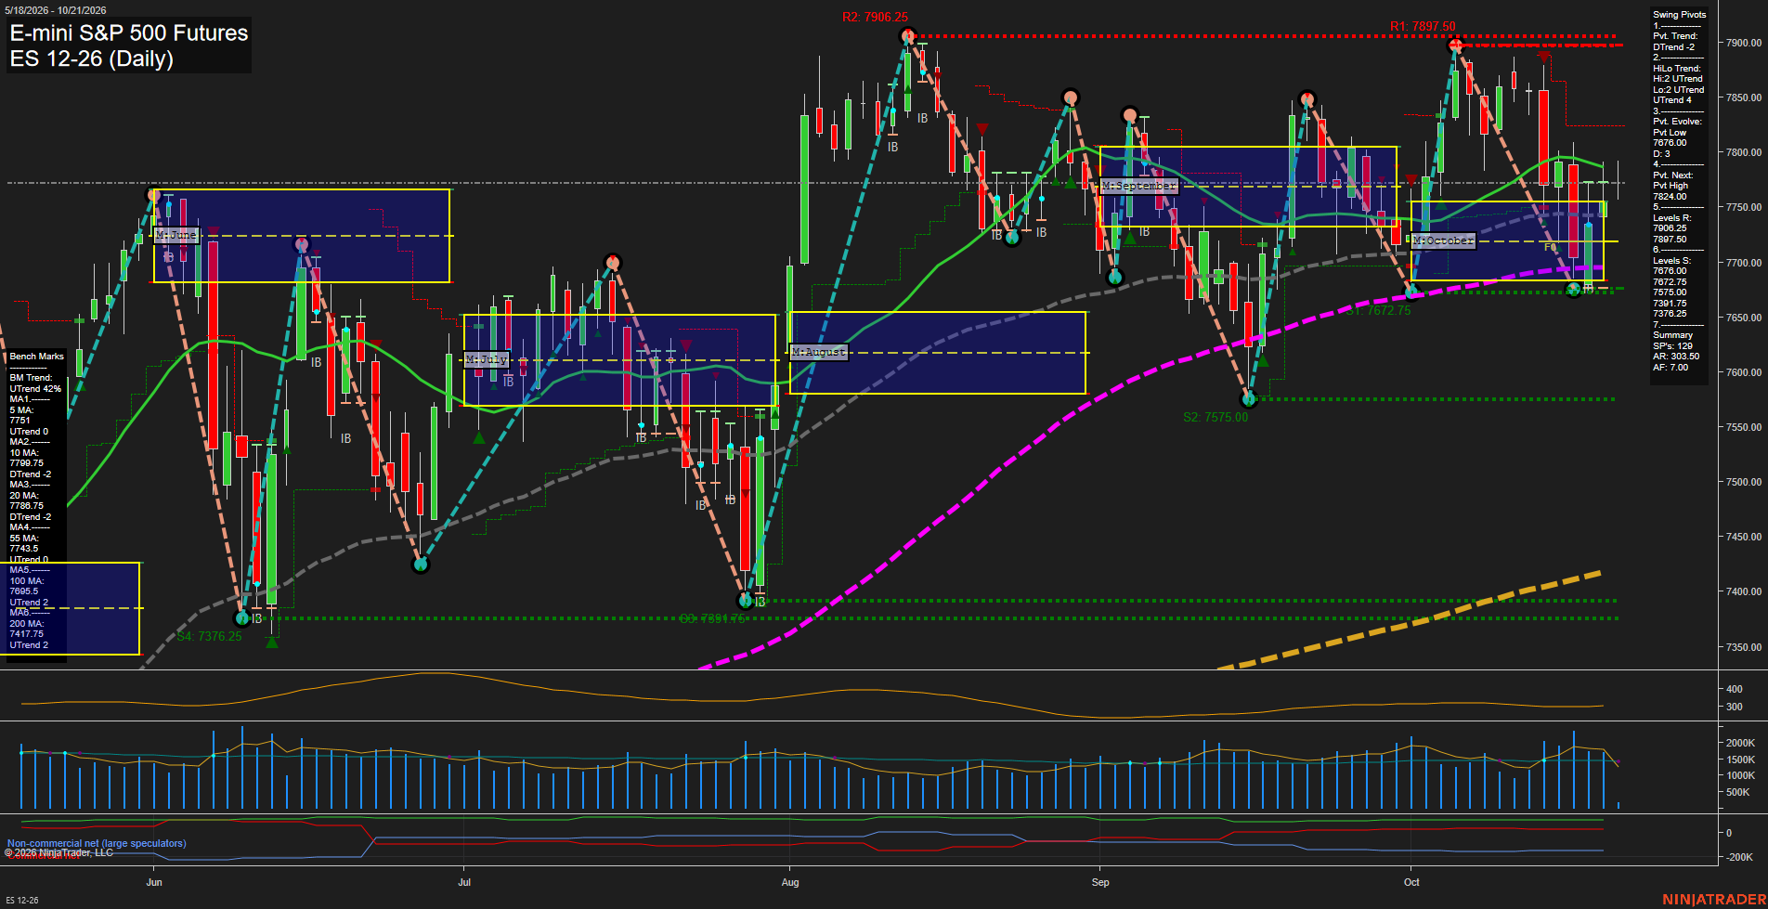
Task: Select the "Aug" label on the time axis
Action: pyautogui.click(x=790, y=882)
